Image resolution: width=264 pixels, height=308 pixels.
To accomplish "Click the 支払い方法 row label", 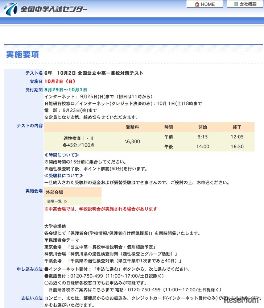I will (x=32, y=298).
